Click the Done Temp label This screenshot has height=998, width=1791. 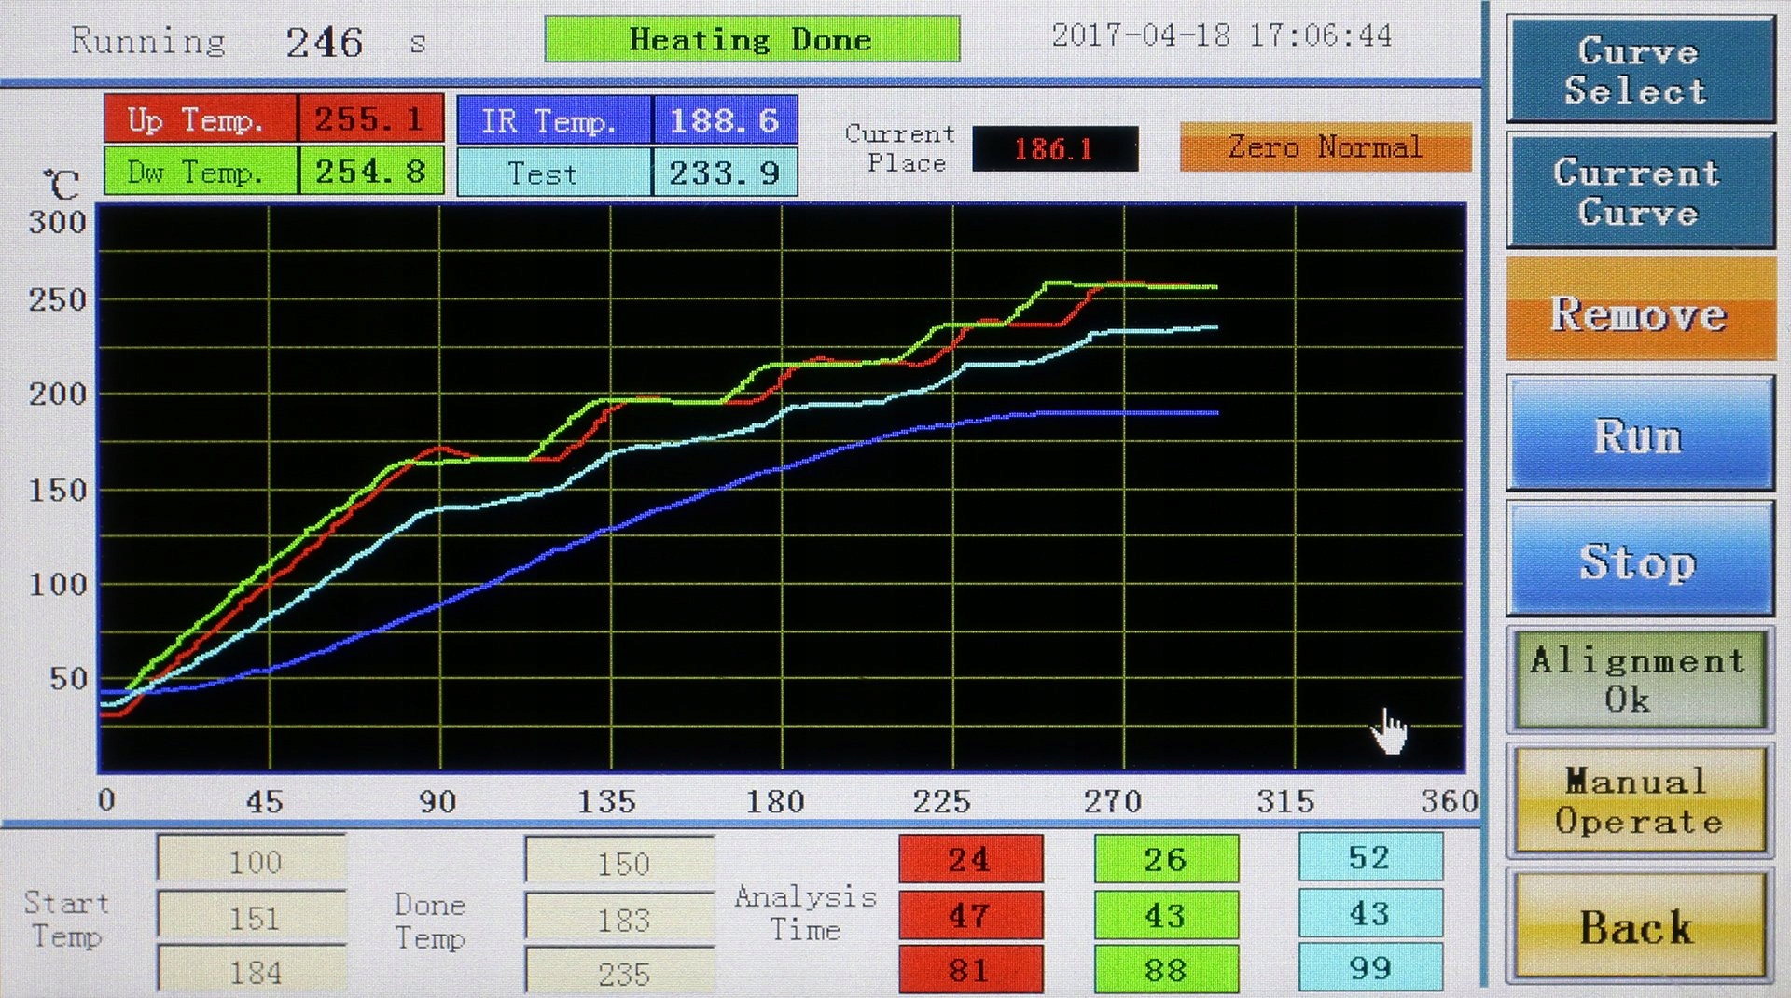(430, 921)
